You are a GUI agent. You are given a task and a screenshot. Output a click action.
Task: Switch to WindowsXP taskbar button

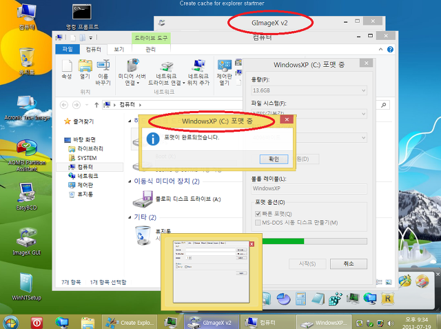[x=324, y=323]
